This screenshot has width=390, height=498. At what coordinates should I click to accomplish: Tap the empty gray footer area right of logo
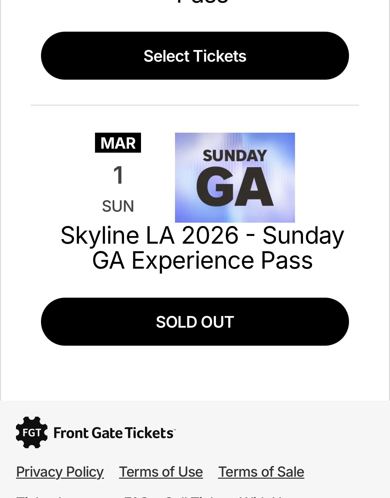[x=283, y=432]
